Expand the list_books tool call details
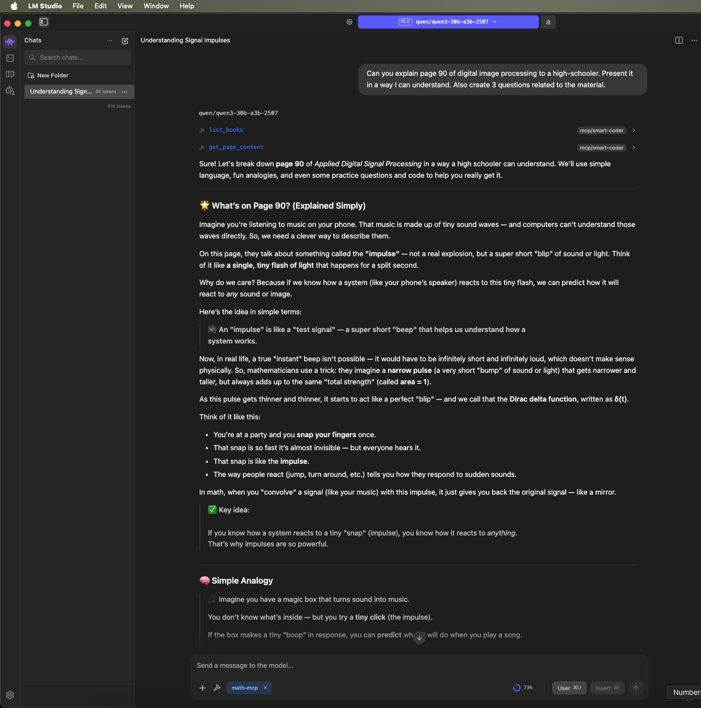The height and width of the screenshot is (708, 701). coord(633,130)
